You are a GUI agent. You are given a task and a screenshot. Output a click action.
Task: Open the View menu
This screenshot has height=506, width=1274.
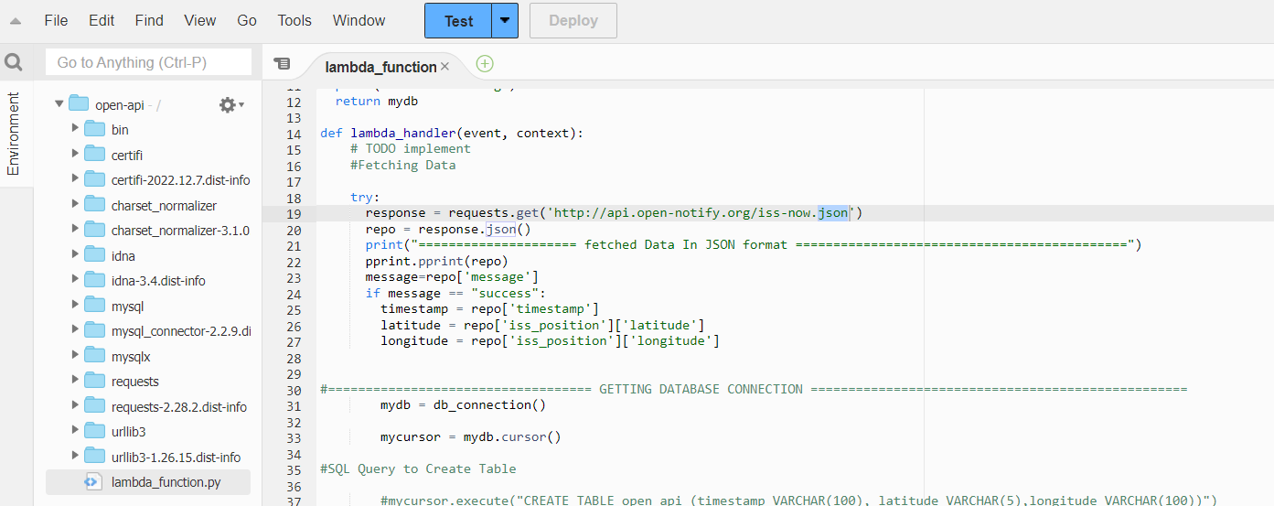click(200, 20)
